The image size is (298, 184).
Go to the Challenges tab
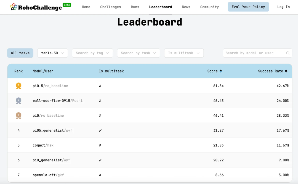pyautogui.click(x=110, y=7)
